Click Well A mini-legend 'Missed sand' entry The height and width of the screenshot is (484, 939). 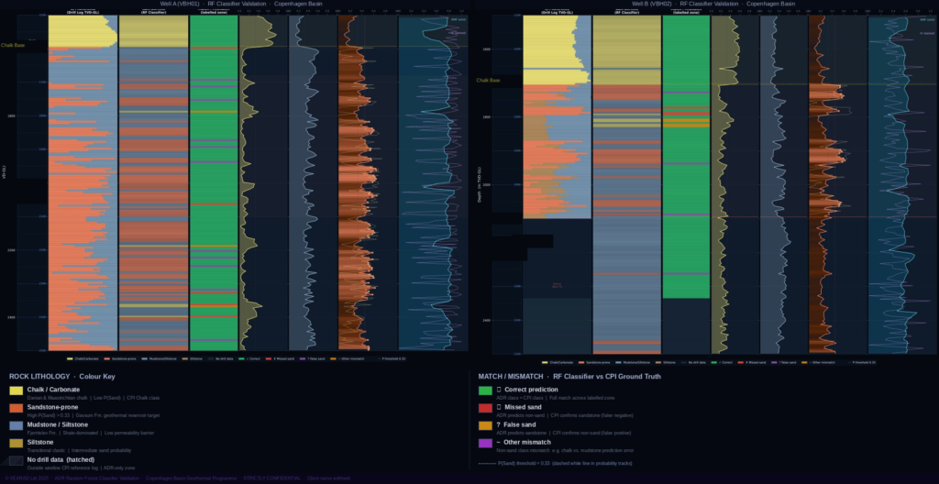coord(281,358)
